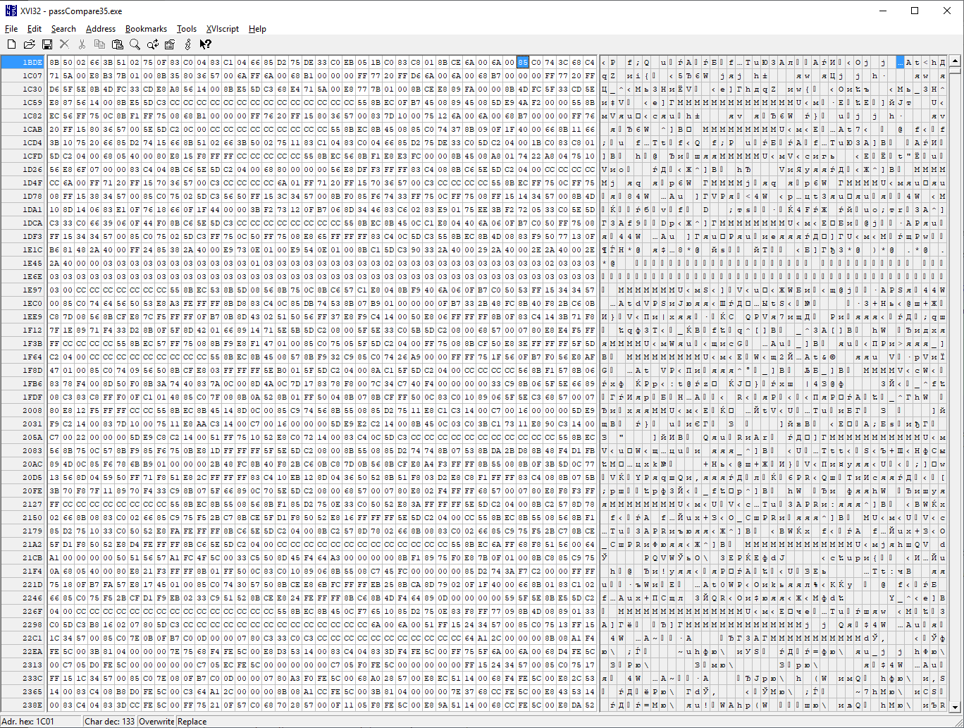Click the address label 1E97
This screenshot has height=728, width=964.
(32, 290)
